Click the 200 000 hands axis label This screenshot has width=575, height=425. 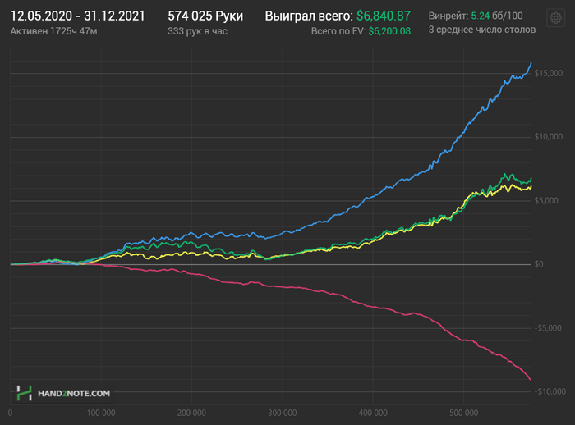click(x=191, y=413)
